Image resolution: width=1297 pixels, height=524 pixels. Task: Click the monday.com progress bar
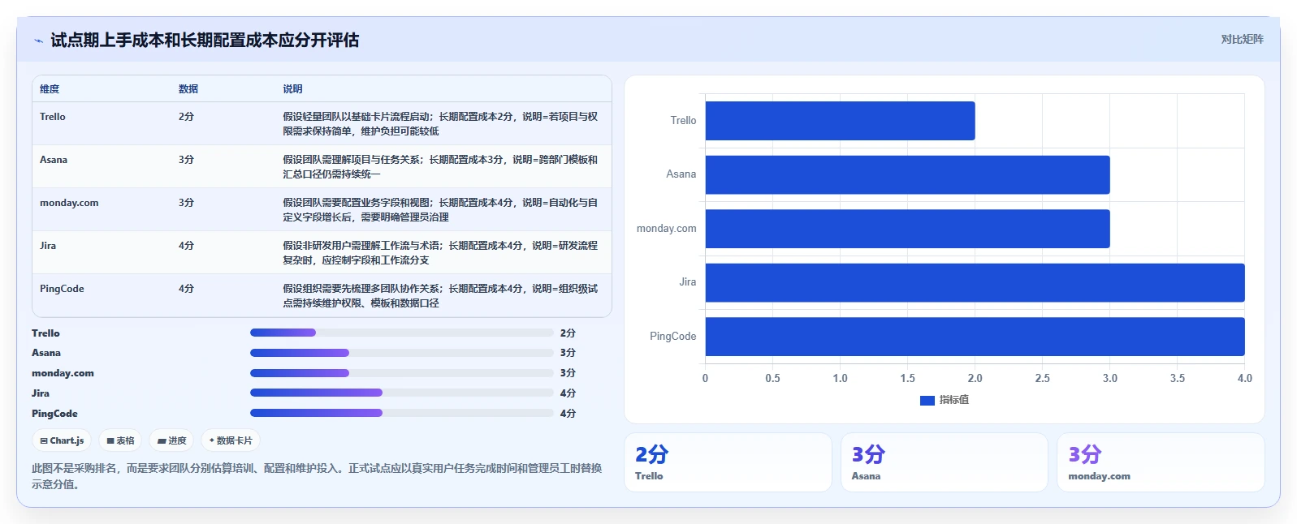401,373
